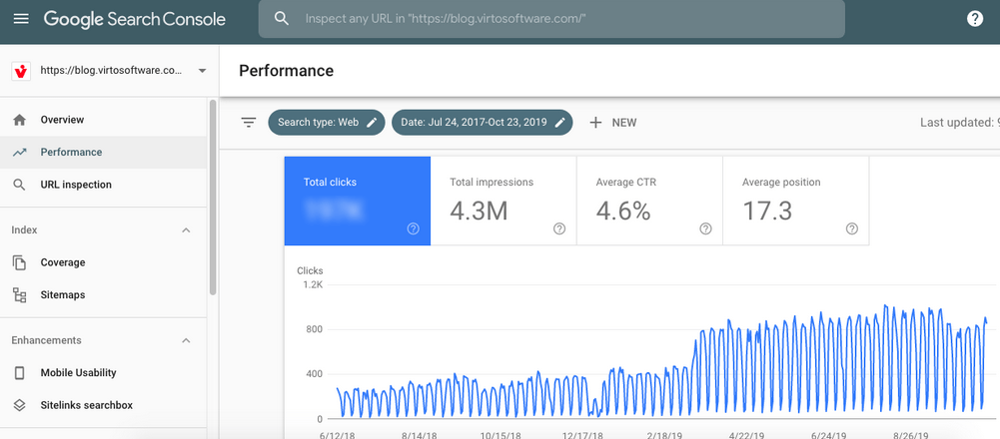Select Performance in the sidebar

tap(103, 153)
